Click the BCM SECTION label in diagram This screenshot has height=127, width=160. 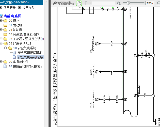[x=92, y=45]
